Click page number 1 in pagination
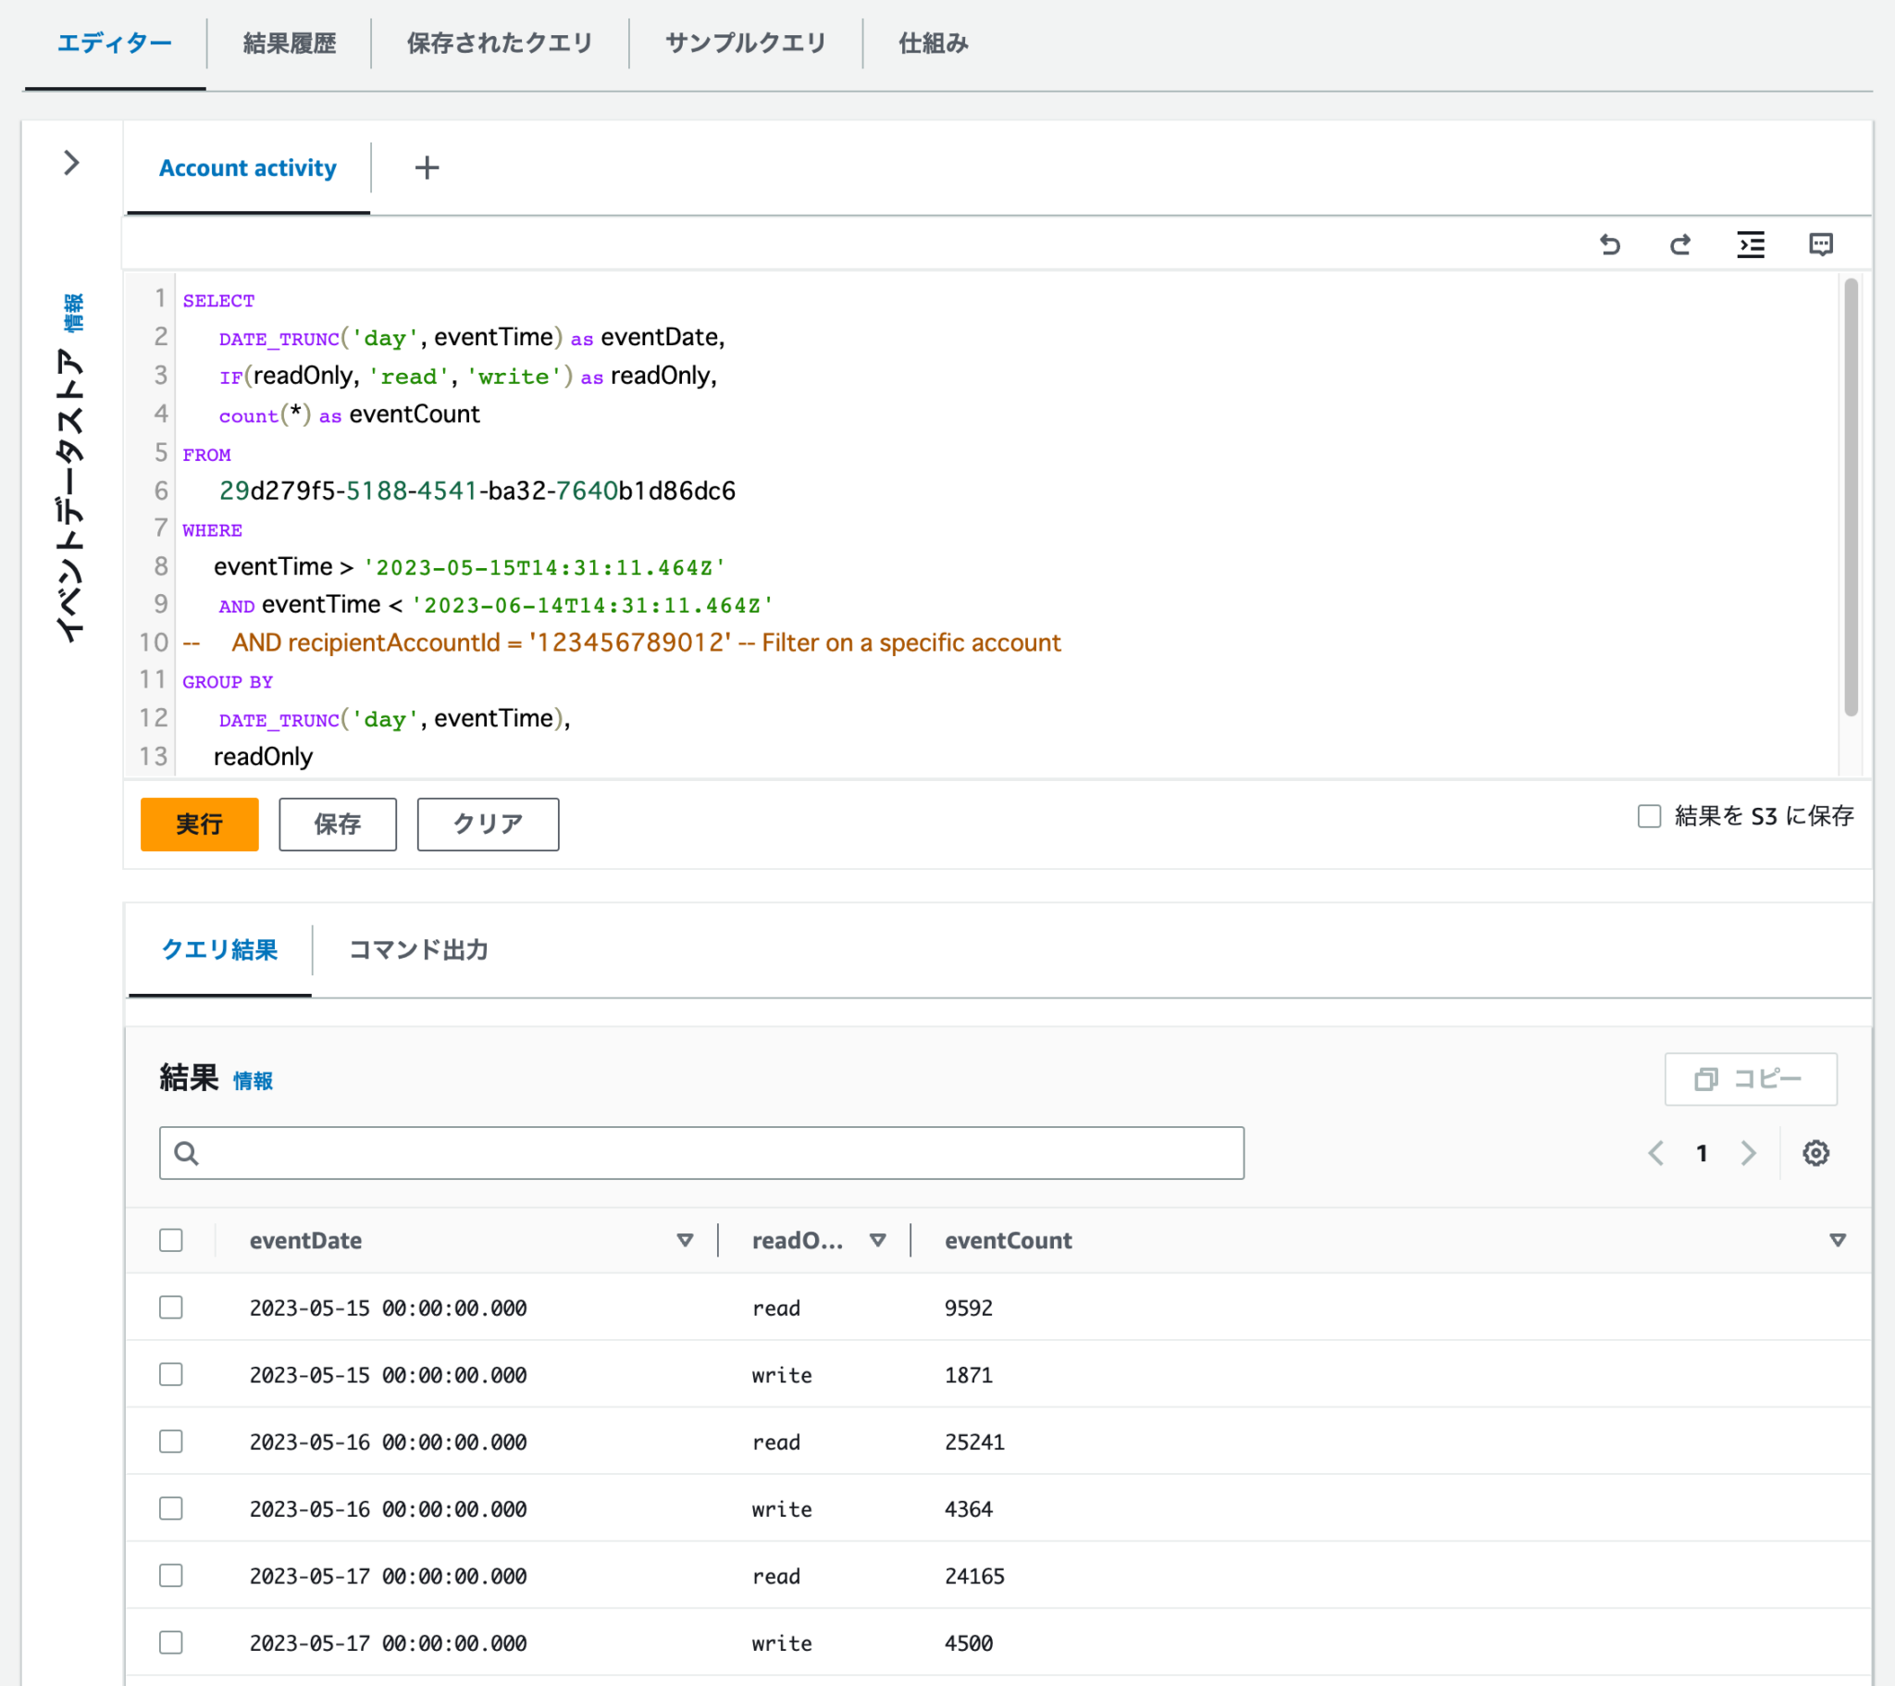Viewport: 1895px width, 1686px height. tap(1703, 1153)
